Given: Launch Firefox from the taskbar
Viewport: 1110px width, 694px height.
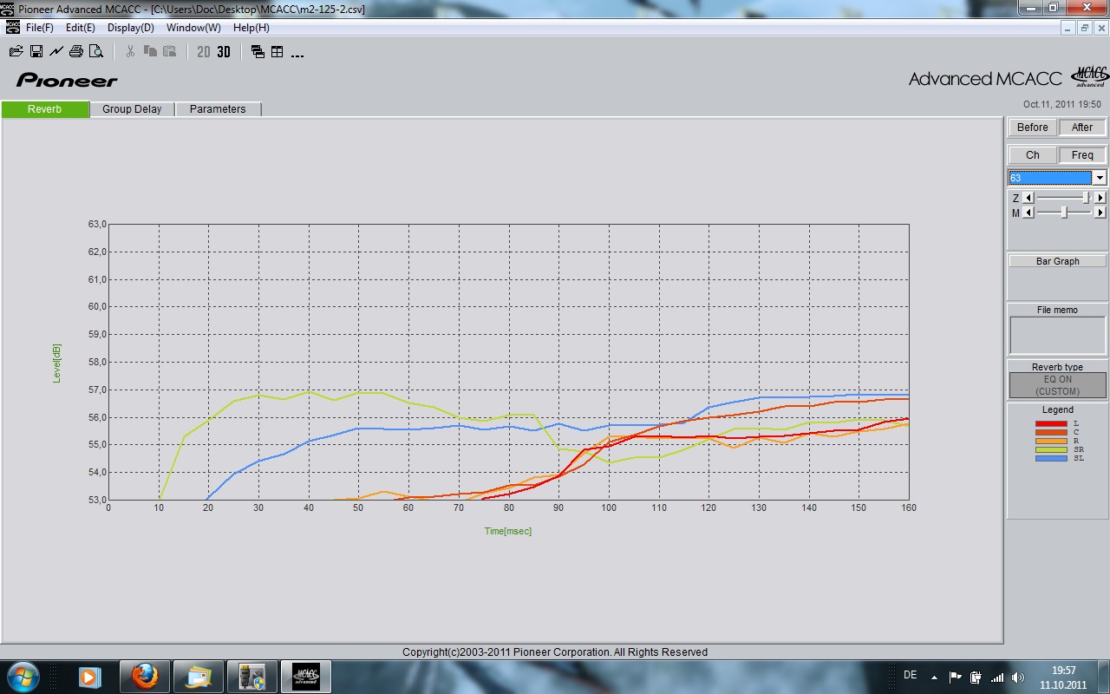Looking at the screenshot, I should tap(145, 676).
